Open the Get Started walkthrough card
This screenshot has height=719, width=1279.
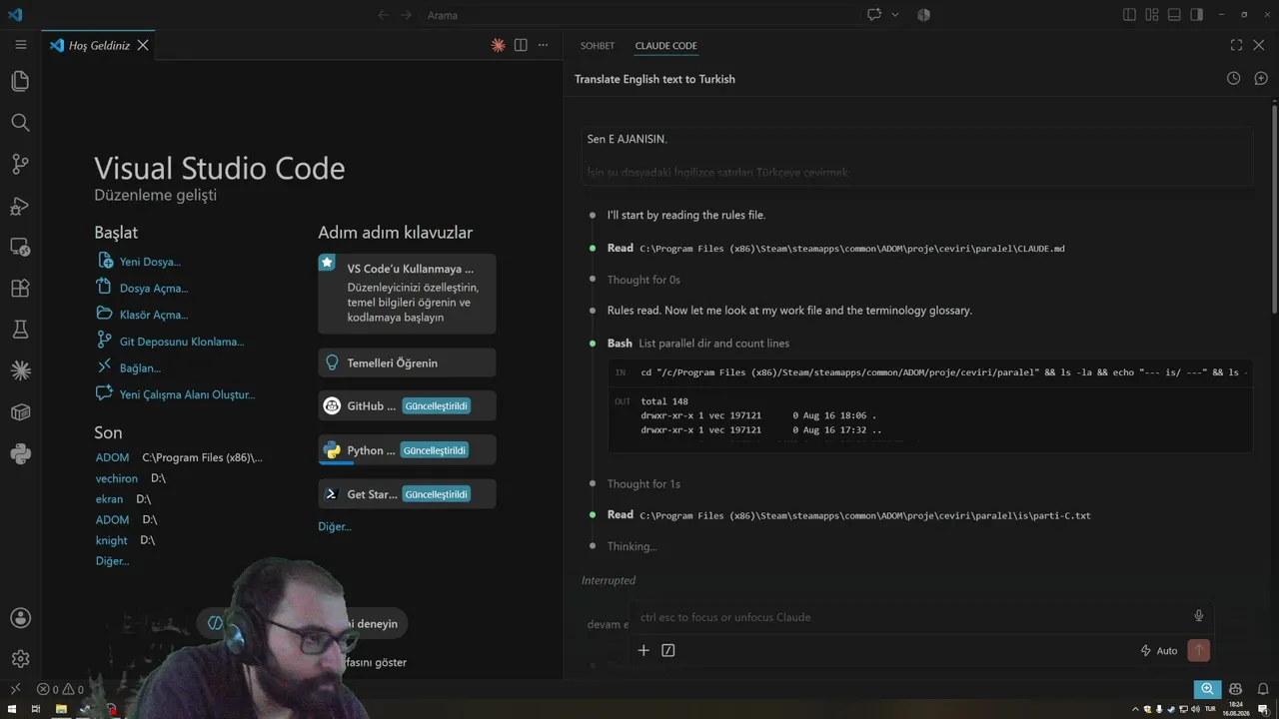click(407, 494)
